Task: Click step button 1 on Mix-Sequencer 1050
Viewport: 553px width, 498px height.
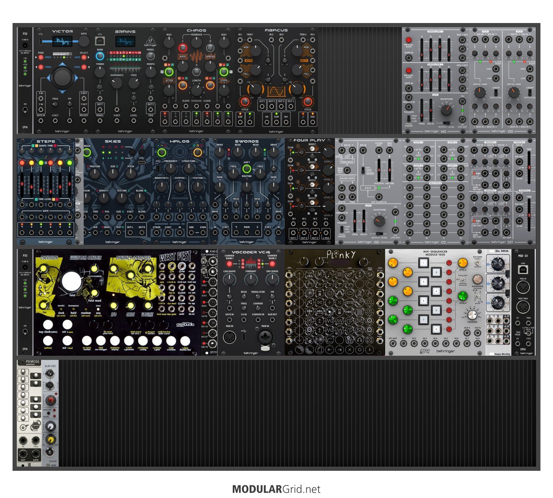Action: [424, 263]
